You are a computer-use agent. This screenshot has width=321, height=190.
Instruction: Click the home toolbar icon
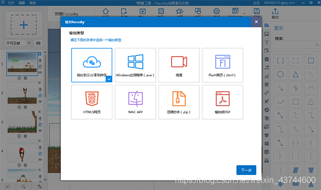point(106,12)
